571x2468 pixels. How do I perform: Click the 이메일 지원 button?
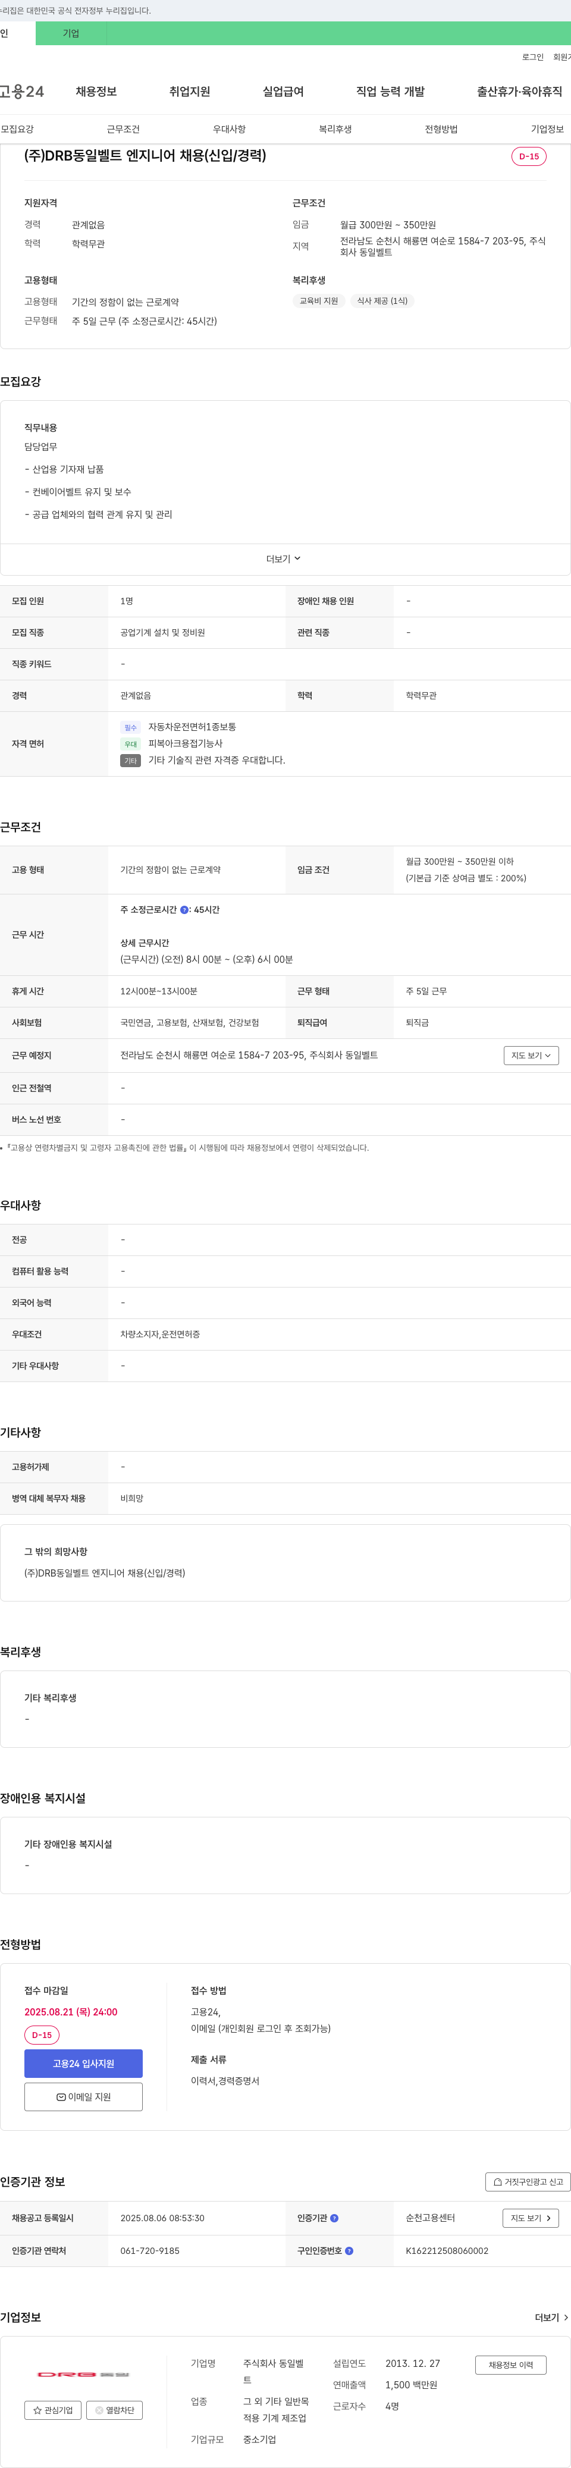[x=83, y=2096]
